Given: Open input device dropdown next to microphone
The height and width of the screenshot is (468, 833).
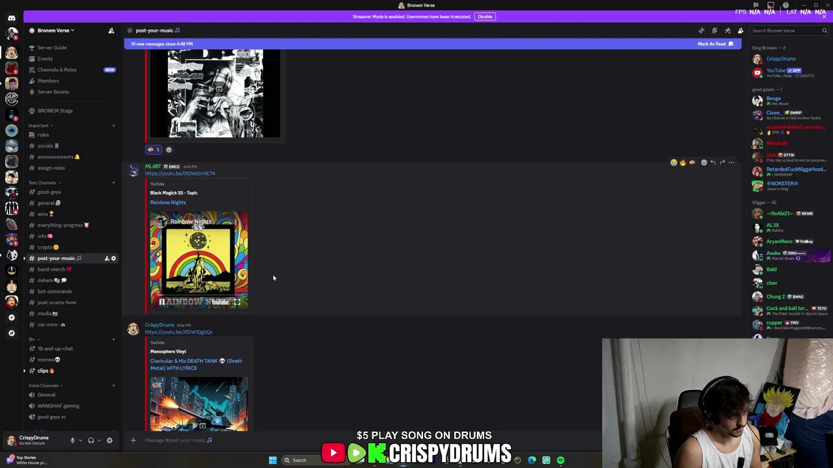Looking at the screenshot, I should pyautogui.click(x=80, y=440).
